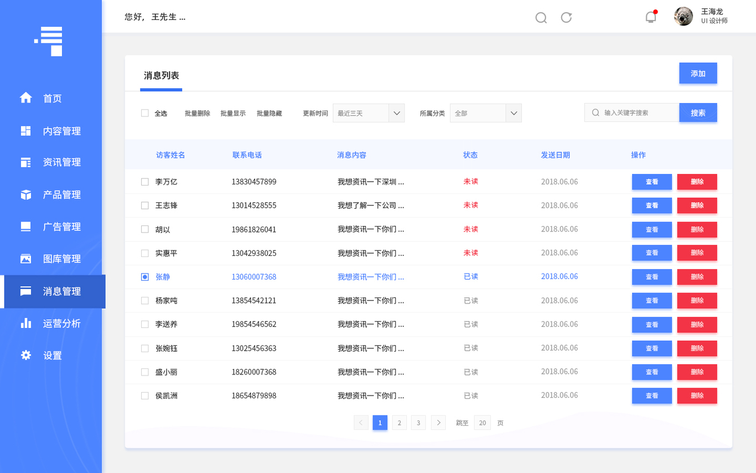Check the box for 杨家吨
Image resolution: width=756 pixels, height=473 pixels.
click(145, 301)
